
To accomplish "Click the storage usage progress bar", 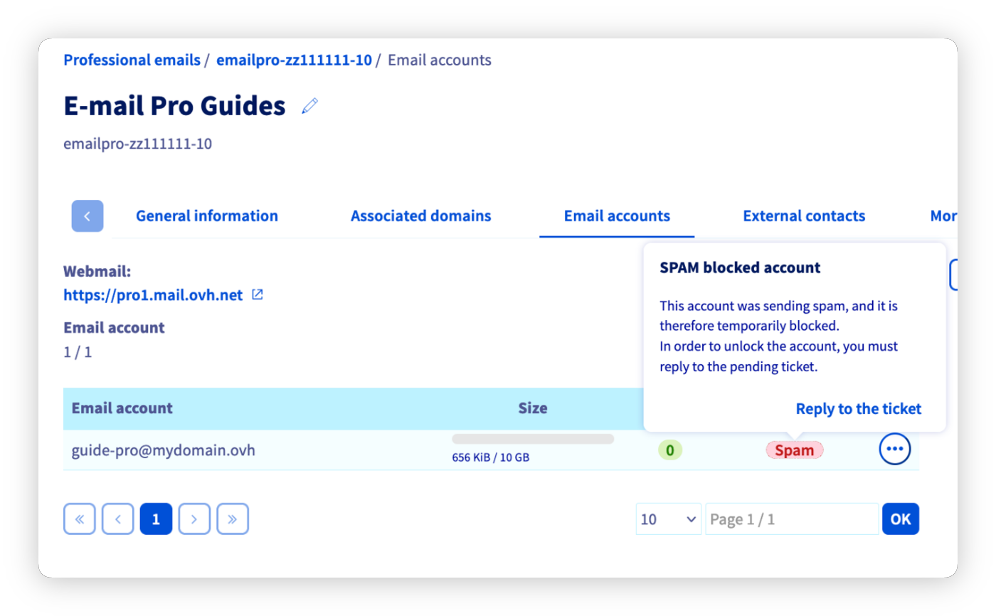I will click(x=533, y=438).
